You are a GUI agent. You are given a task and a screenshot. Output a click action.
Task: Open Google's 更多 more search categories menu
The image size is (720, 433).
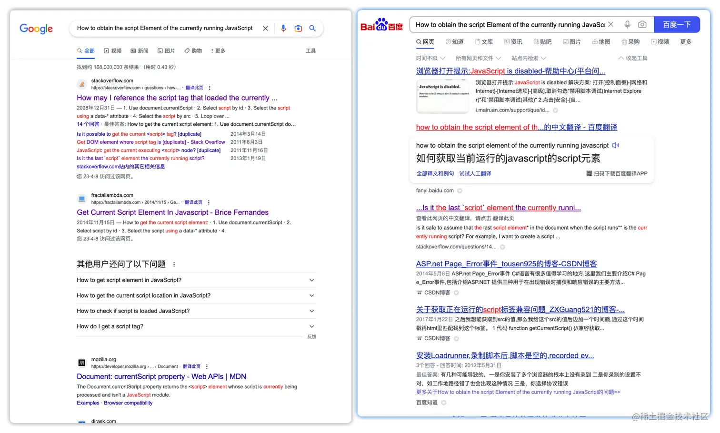pos(218,51)
